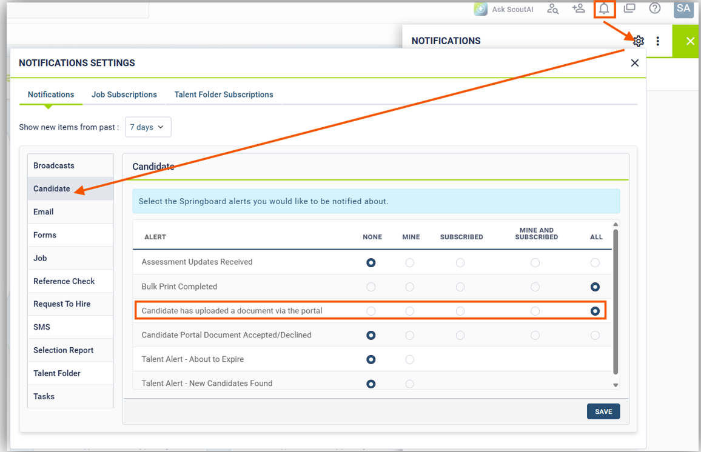Set Bulk Print Completed to None
Screen dimensions: 701x452
pyautogui.click(x=371, y=287)
